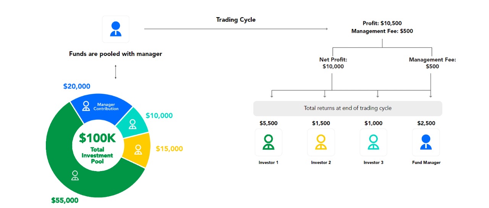
Task: Click the $10,000 teal amount label
Action: click(159, 115)
